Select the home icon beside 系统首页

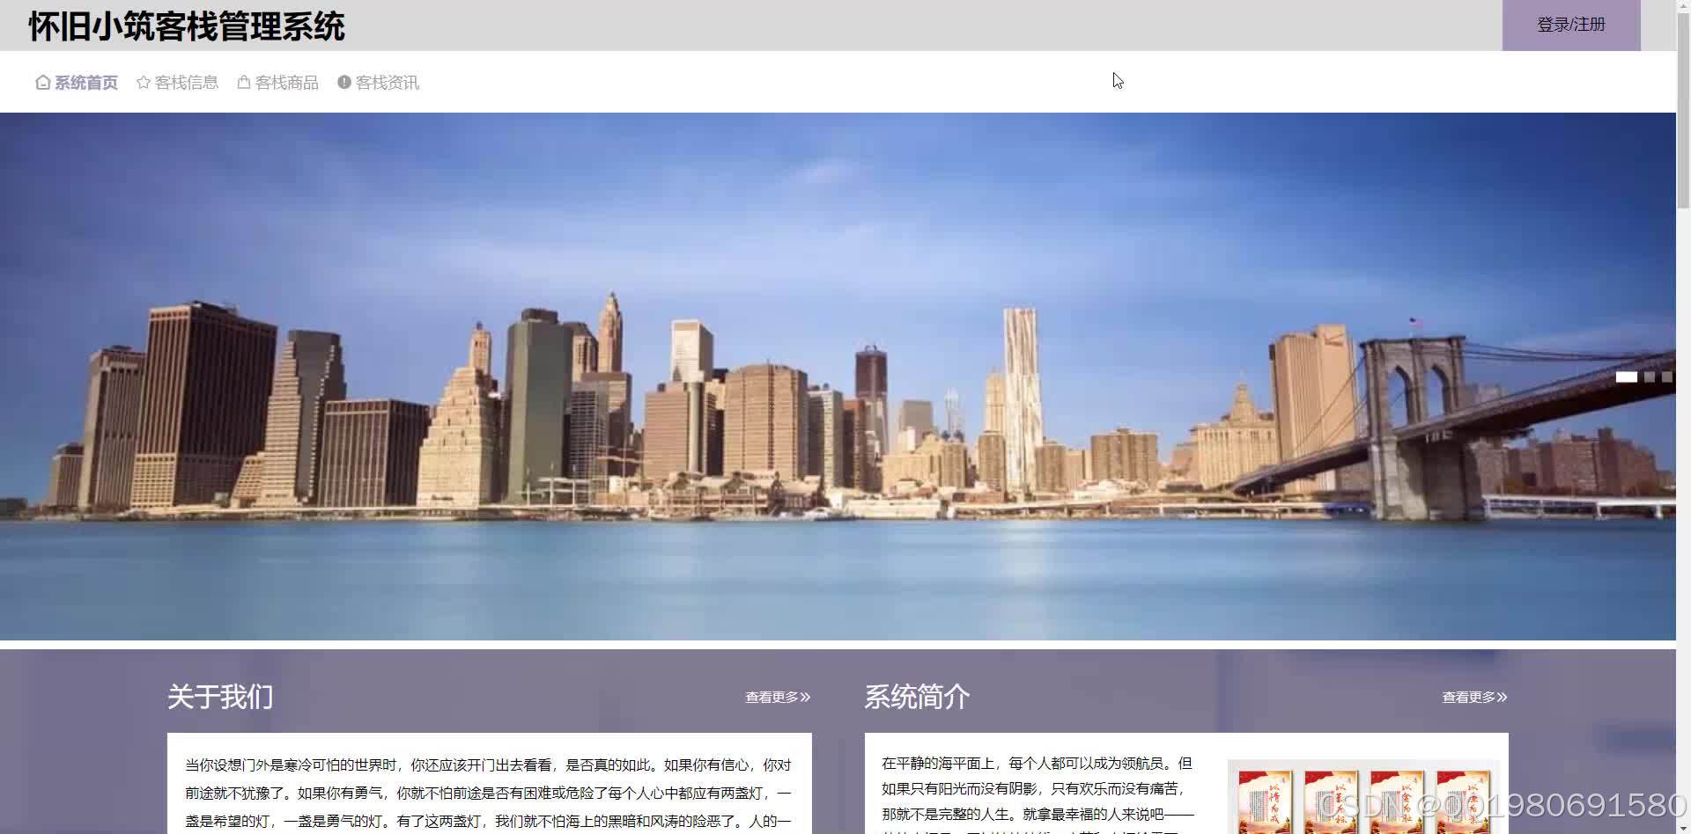[43, 81]
